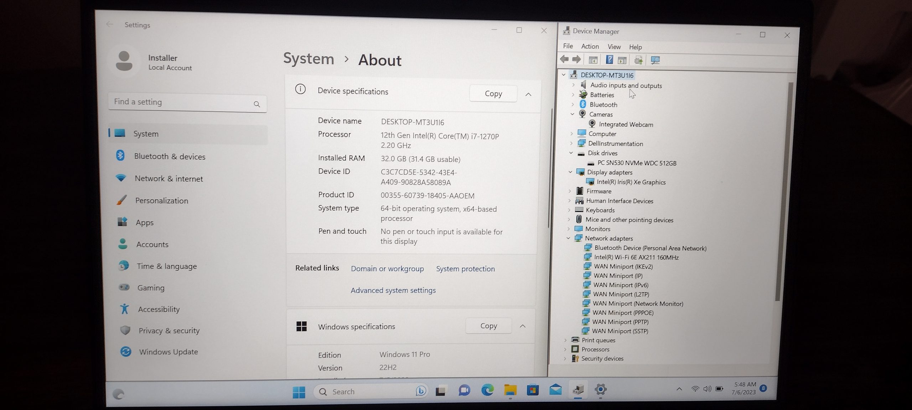Image resolution: width=912 pixels, height=410 pixels.
Task: Click the search magnifier icon in Settings
Action: tap(256, 104)
